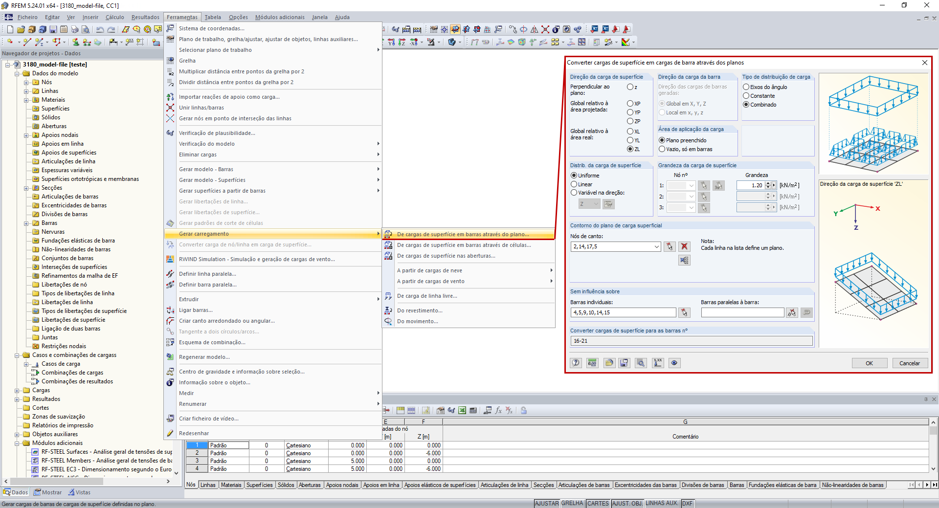
Task: Open the dialog help button icon
Action: (x=576, y=363)
